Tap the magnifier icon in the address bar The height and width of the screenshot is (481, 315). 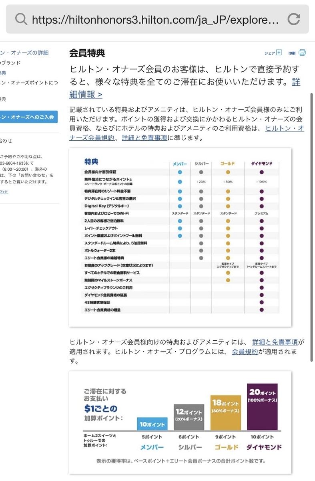(21, 19)
